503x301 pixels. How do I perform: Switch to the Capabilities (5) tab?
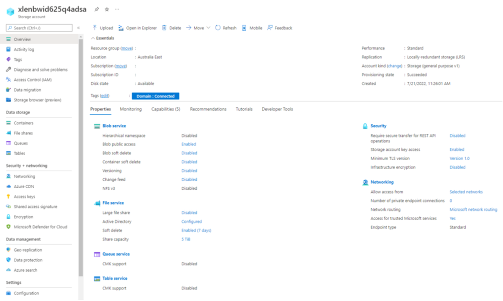tap(166, 109)
